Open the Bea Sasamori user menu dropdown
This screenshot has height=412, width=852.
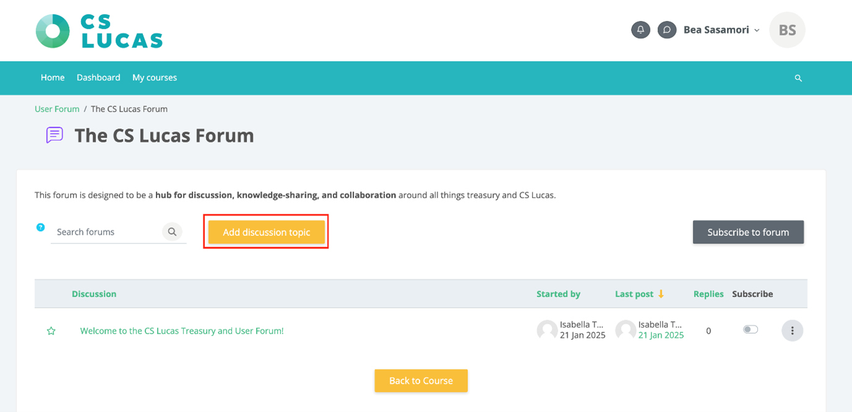pyautogui.click(x=721, y=30)
